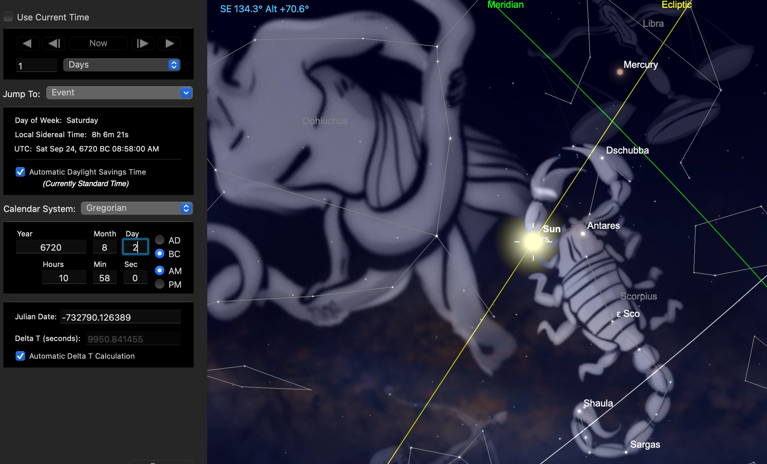Screen dimensions: 767x464
Task: Click the Scorpius constellation label
Action: [639, 296]
